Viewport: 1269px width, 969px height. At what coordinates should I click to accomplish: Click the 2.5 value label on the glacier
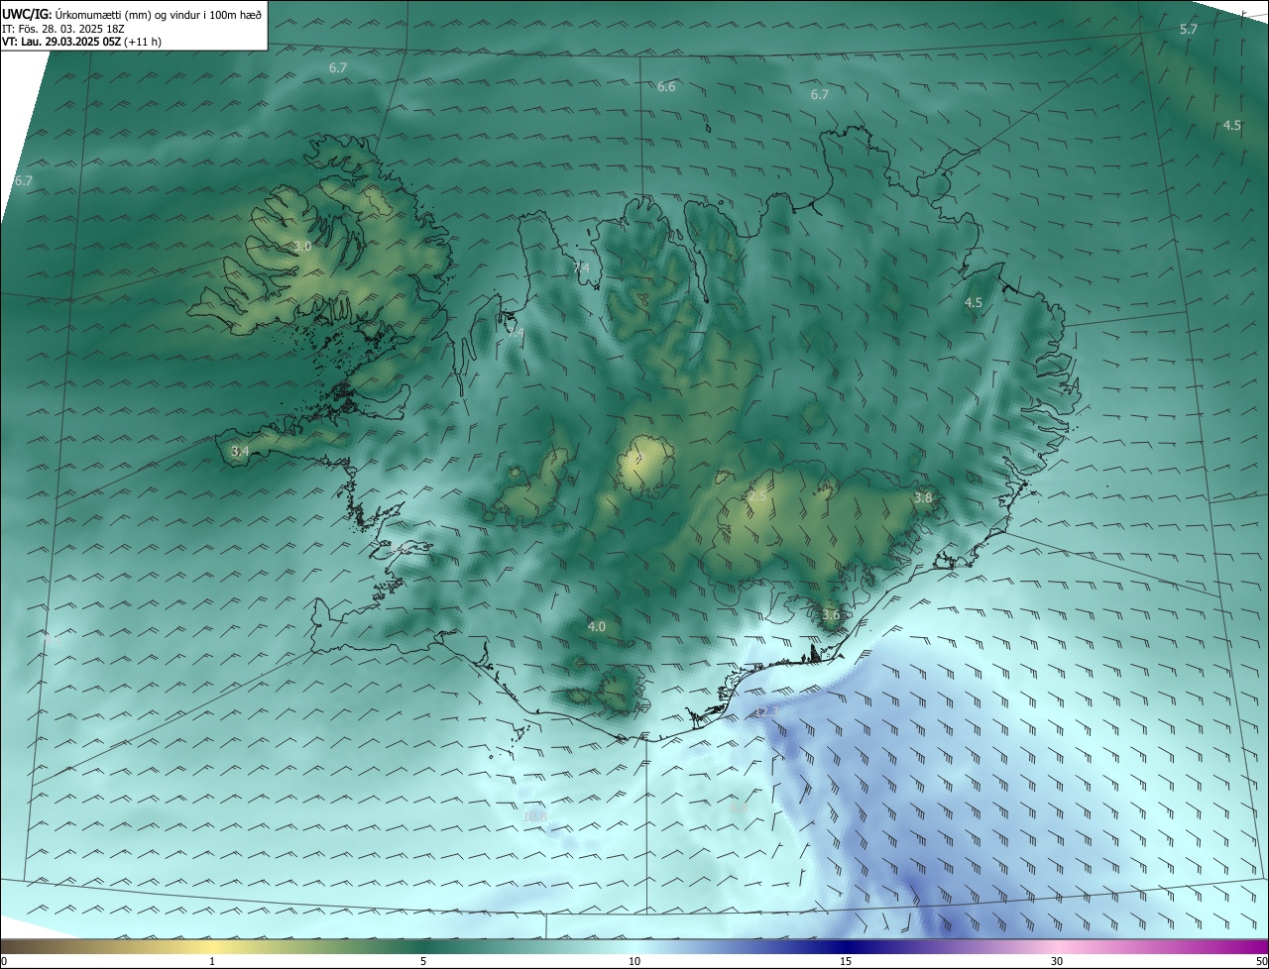pyautogui.click(x=757, y=495)
